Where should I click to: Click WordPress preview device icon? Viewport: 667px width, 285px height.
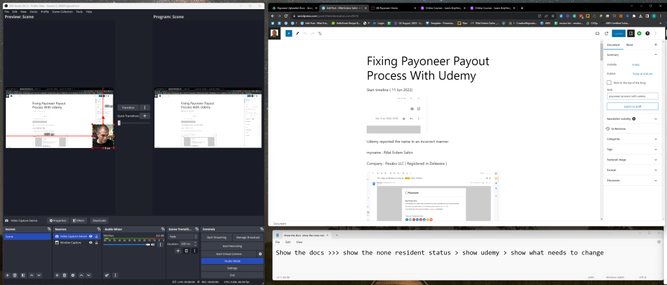[x=597, y=33]
